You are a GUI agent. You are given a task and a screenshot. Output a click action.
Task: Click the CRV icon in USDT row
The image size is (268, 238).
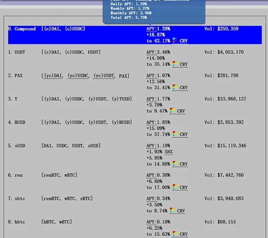pos(175,64)
